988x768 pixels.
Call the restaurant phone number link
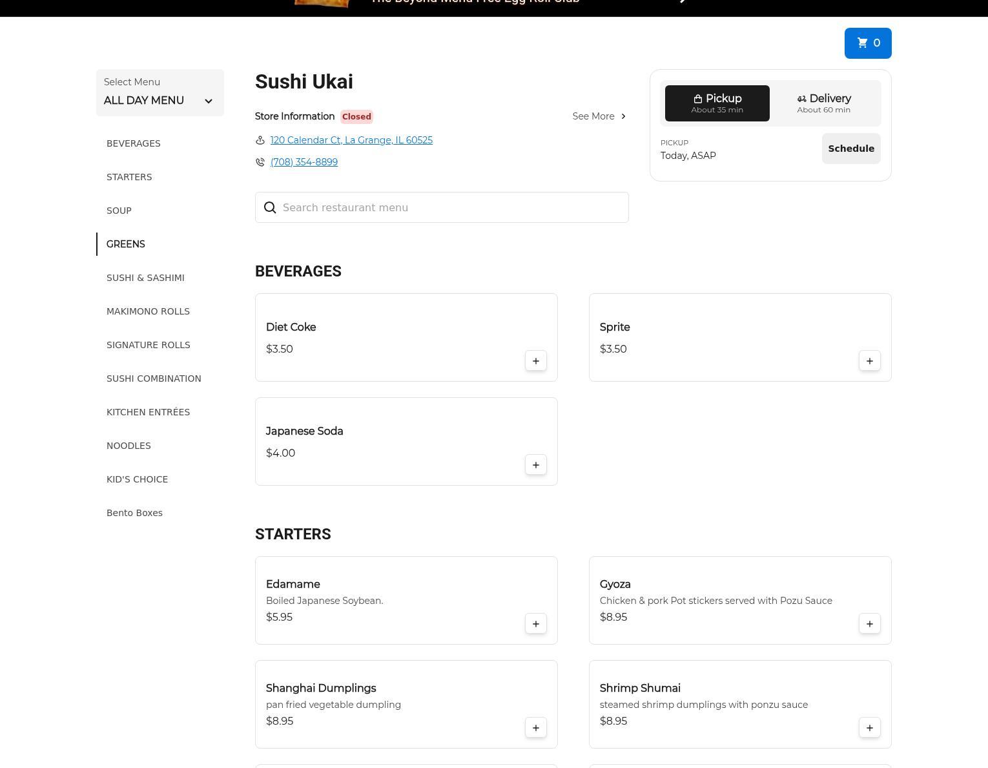[x=304, y=162]
